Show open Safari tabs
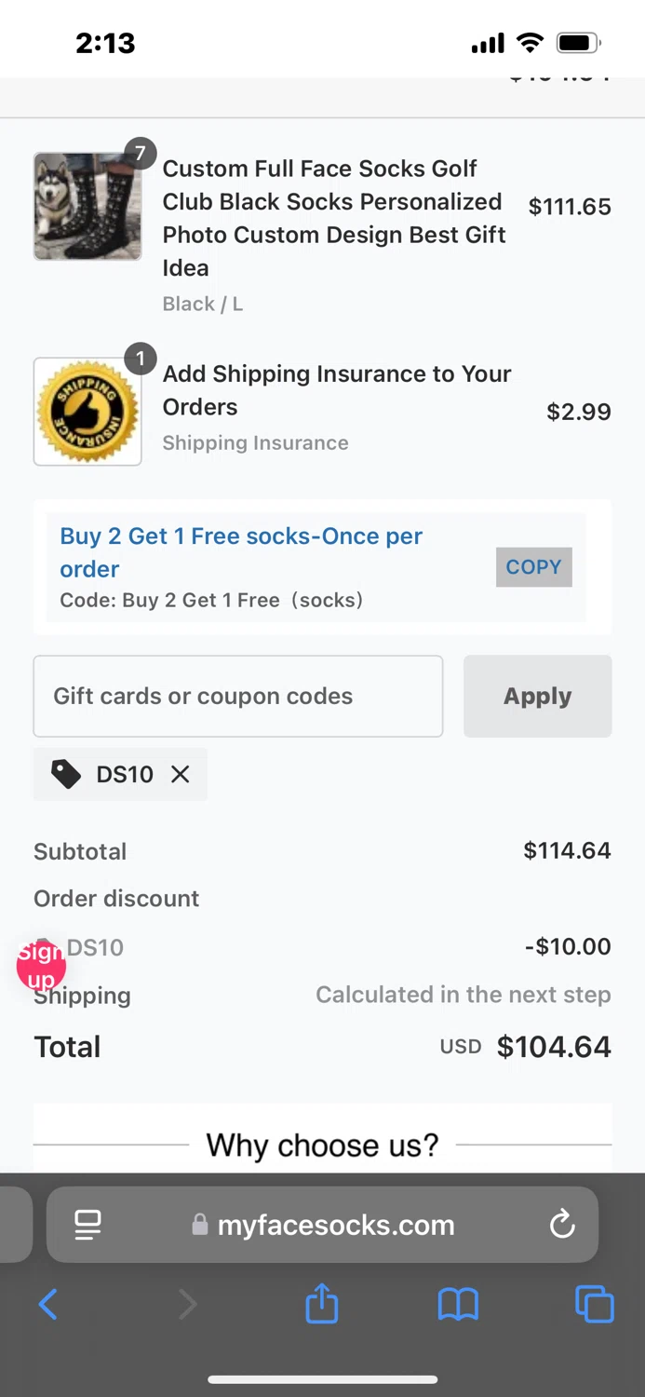Image resolution: width=645 pixels, height=1397 pixels. pyautogui.click(x=594, y=1304)
